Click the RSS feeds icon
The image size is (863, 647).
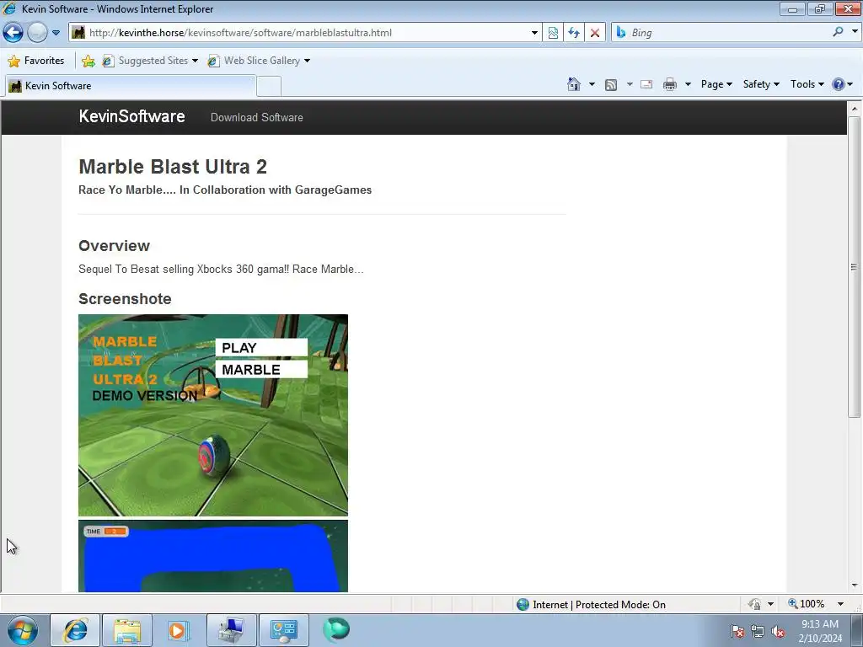(611, 84)
